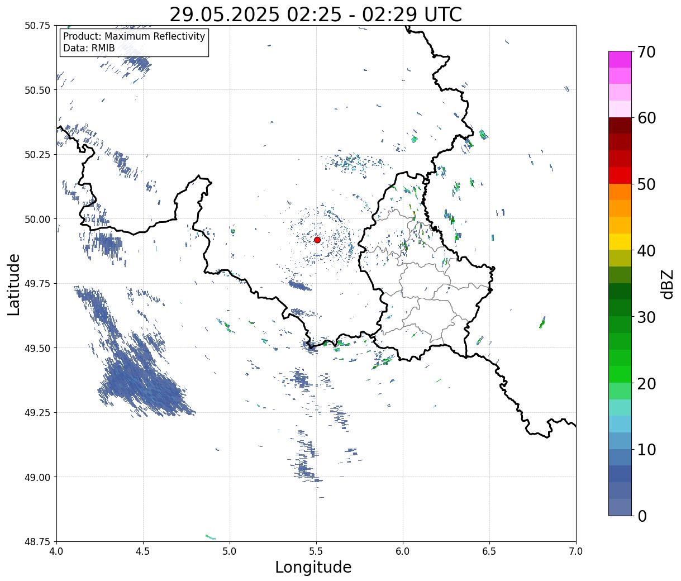
Task: Click the longitude tick label 6.0
Action: tap(403, 551)
